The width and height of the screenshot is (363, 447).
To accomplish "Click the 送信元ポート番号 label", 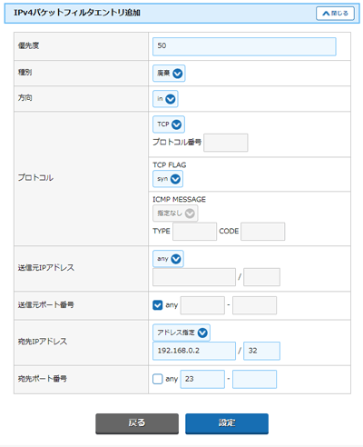I will pyautogui.click(x=46, y=305).
